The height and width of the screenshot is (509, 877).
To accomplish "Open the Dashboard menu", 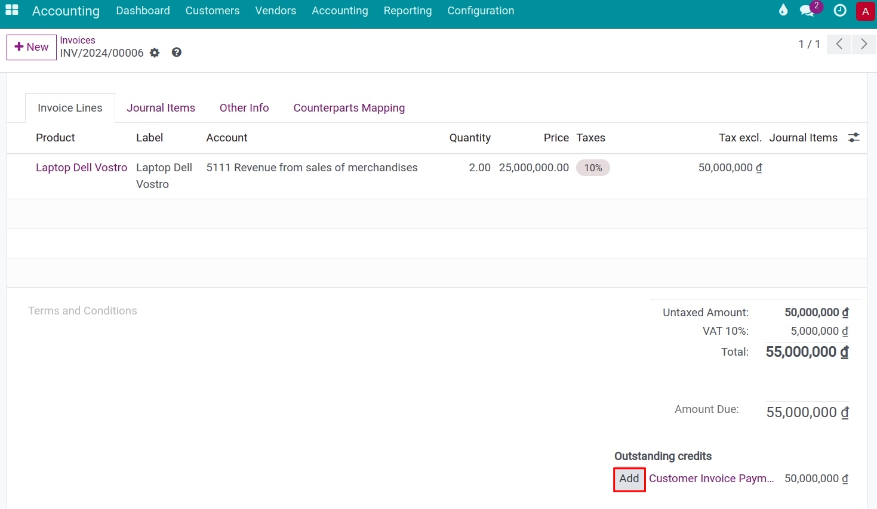I will [143, 11].
